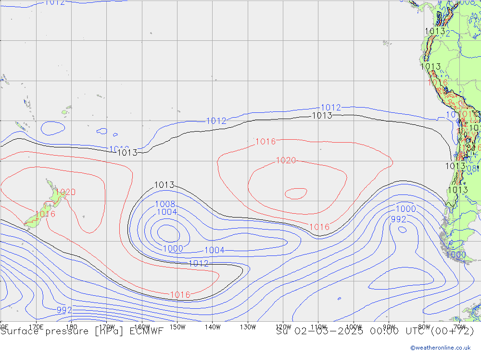Click the 140W longitude label
The width and height of the screenshot is (481, 352).
[213, 327]
